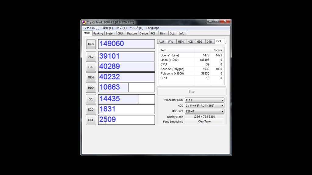Click the Item column header
This screenshot has width=312, height=175.
point(177,50)
